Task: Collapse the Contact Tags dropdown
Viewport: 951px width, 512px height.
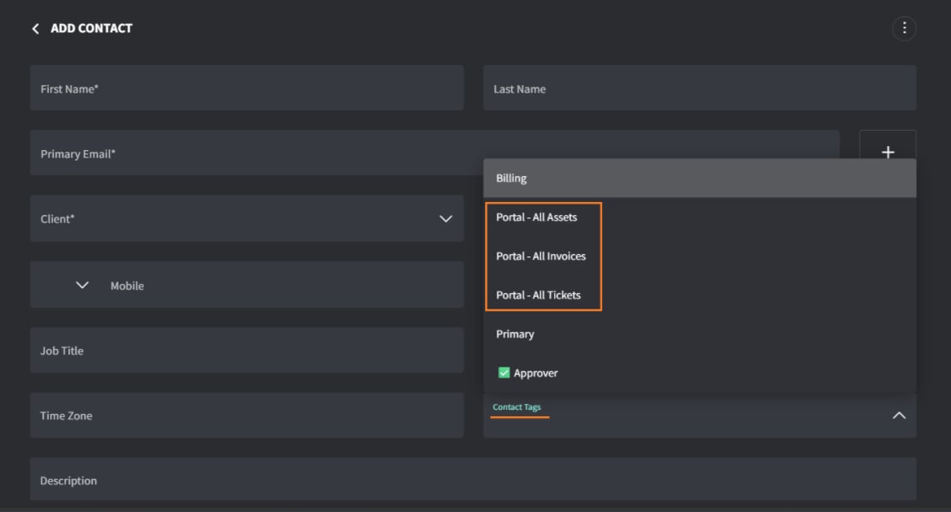Action: click(x=899, y=415)
